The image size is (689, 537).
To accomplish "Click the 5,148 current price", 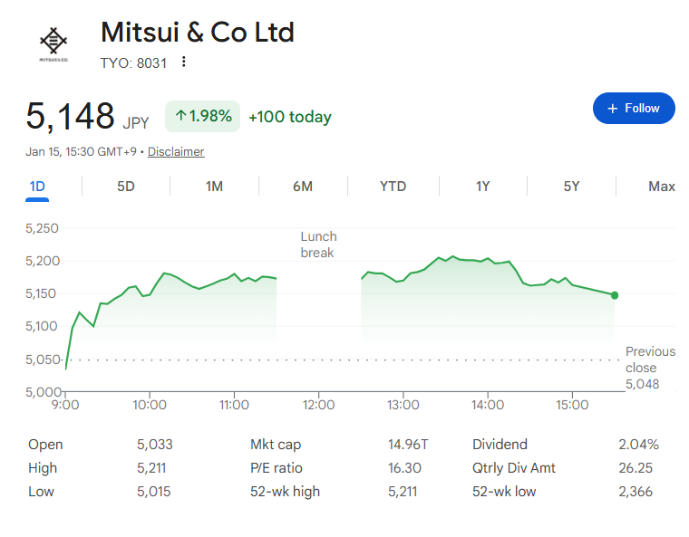I will [x=71, y=116].
